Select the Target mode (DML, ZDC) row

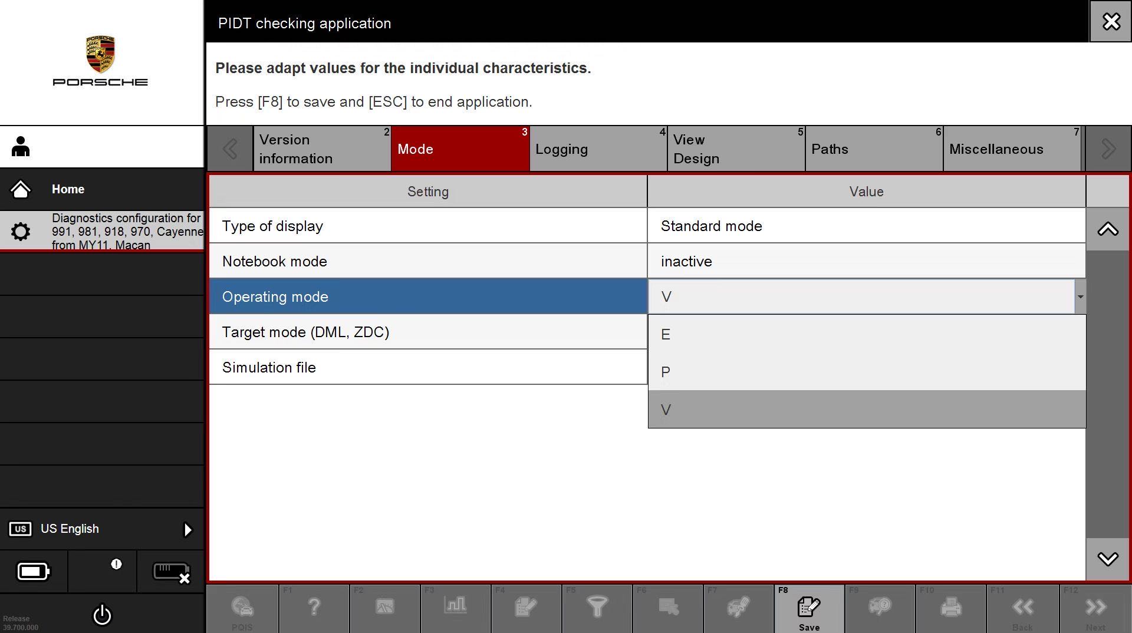(428, 332)
